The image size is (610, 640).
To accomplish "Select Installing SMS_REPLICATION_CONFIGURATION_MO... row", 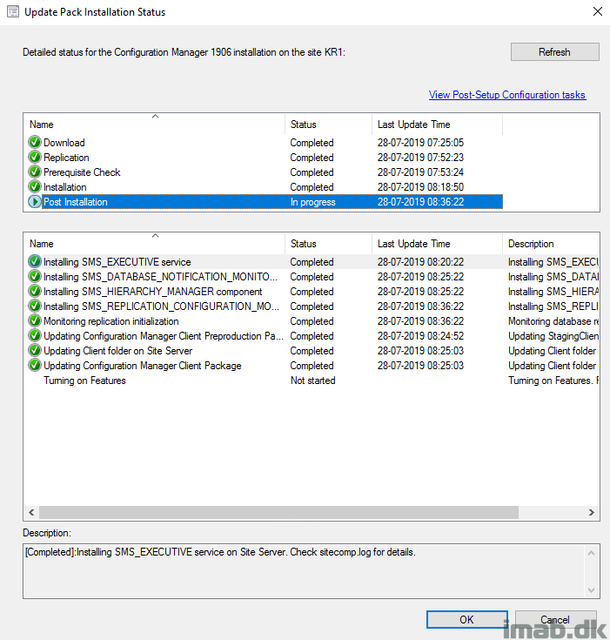I will pos(313,307).
